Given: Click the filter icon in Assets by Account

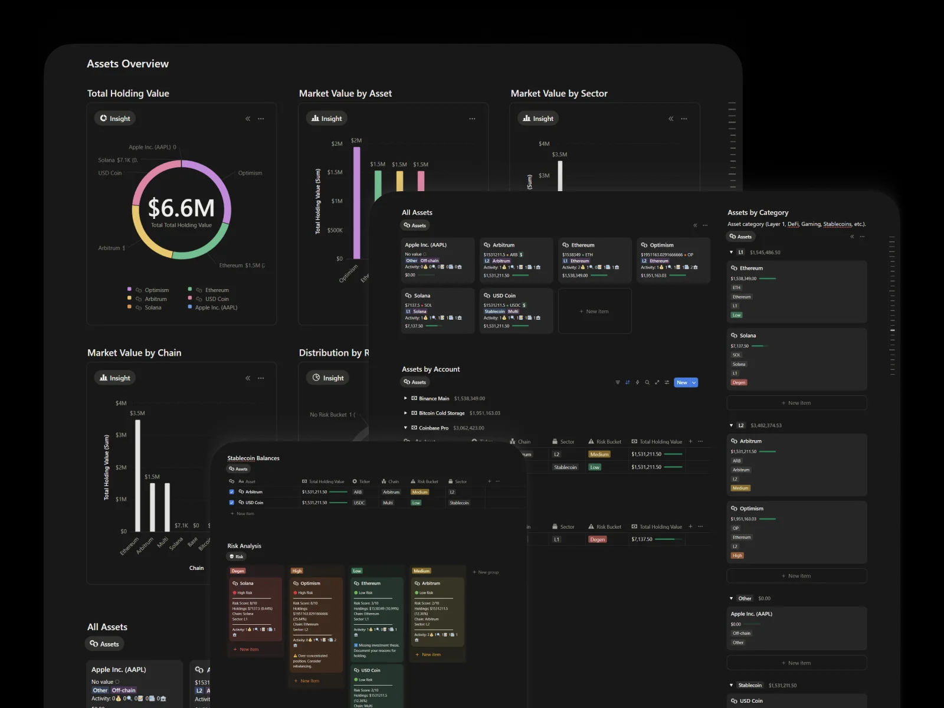Looking at the screenshot, I should click(618, 382).
